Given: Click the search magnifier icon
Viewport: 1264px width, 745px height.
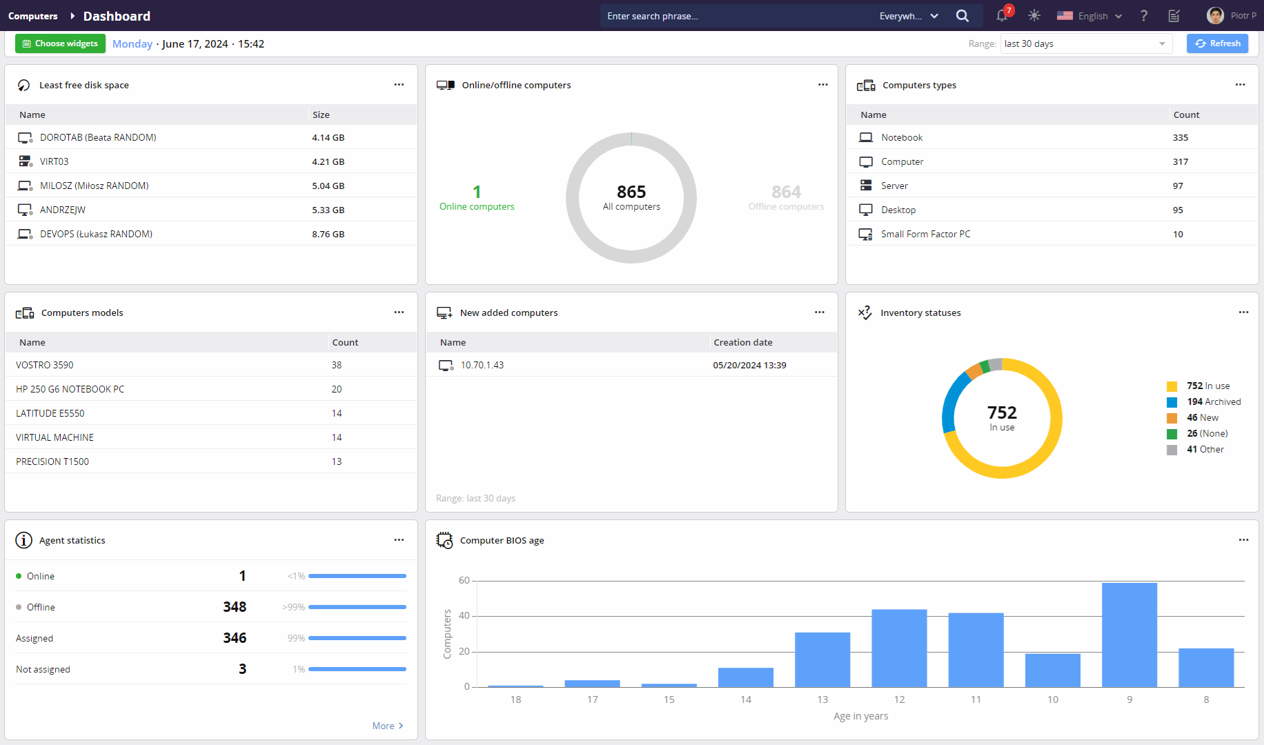Looking at the screenshot, I should point(962,16).
